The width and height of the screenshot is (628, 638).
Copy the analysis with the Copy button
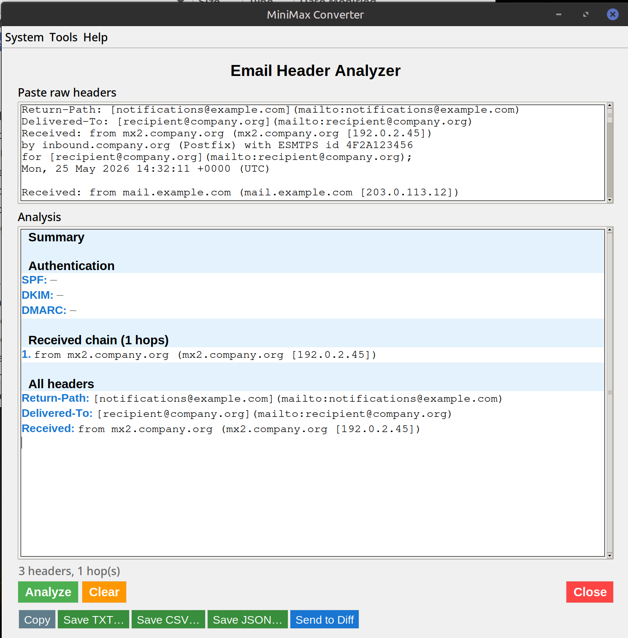37,619
